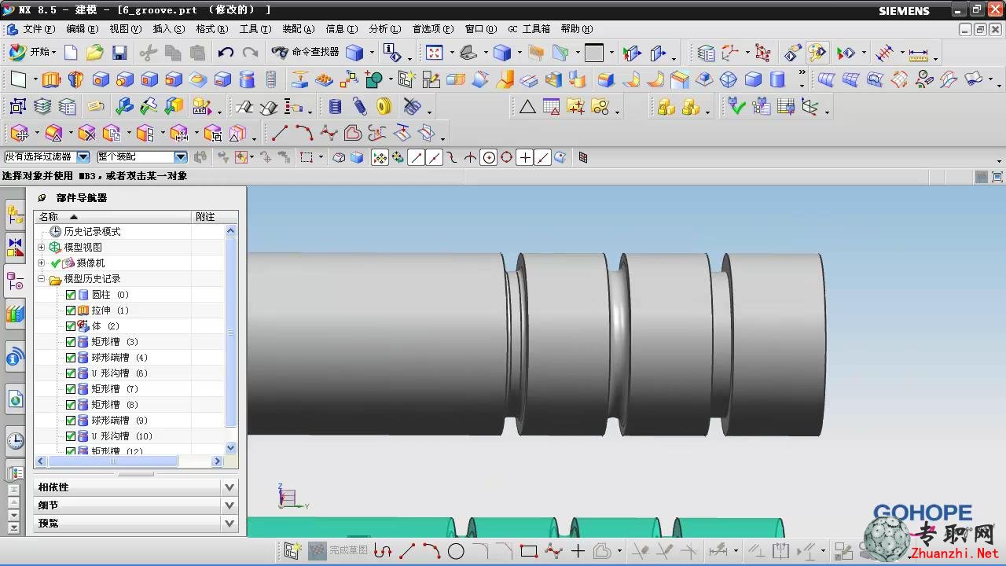Click the 完成草图 finish sketch button
This screenshot has width=1006, height=566.
pos(339,550)
